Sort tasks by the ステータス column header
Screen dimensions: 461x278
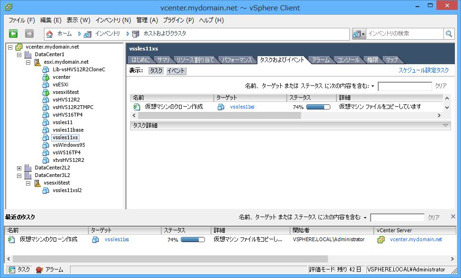click(311, 98)
